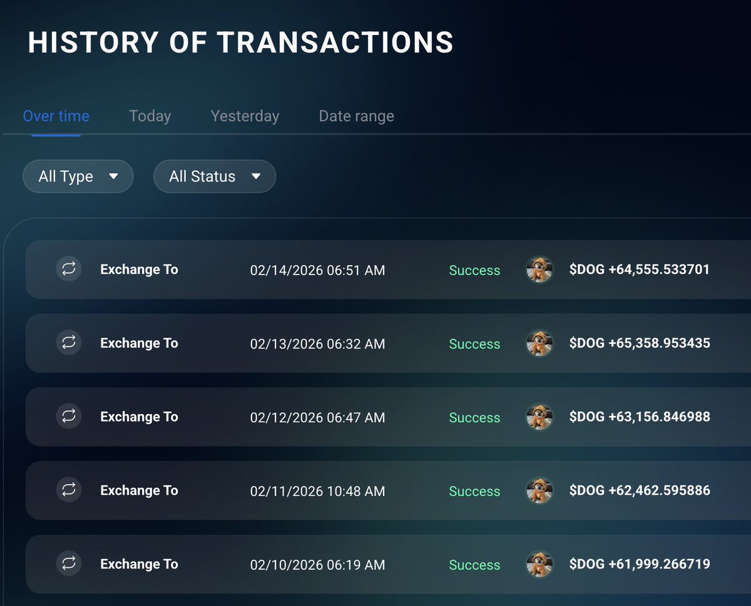Open the transaction row dated 02/12/2026
Image resolution: width=751 pixels, height=606 pixels.
point(375,417)
